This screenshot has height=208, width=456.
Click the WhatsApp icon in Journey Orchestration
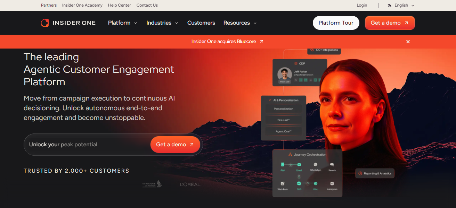[315, 164]
